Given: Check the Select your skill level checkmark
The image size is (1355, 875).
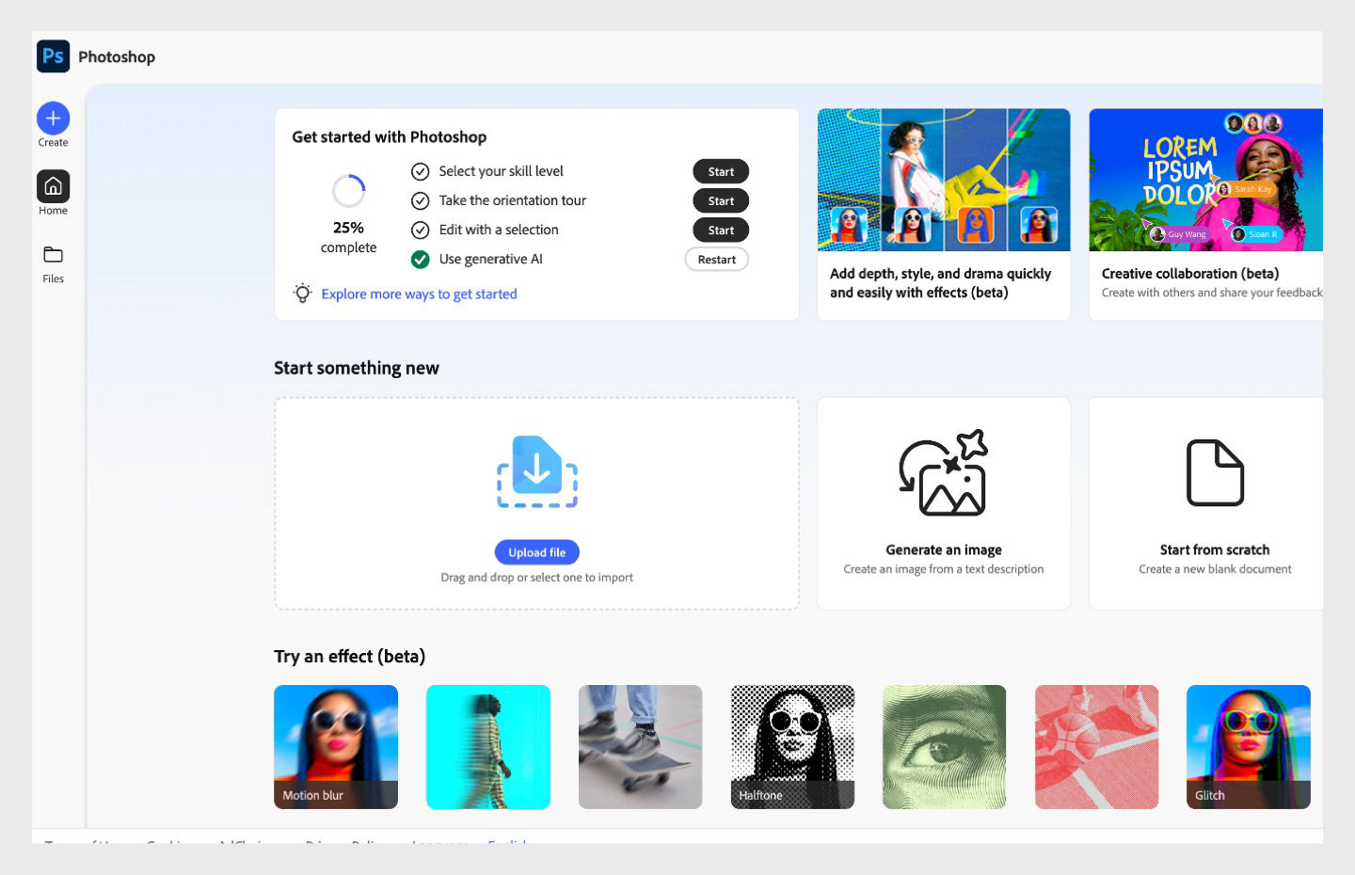Looking at the screenshot, I should (421, 171).
